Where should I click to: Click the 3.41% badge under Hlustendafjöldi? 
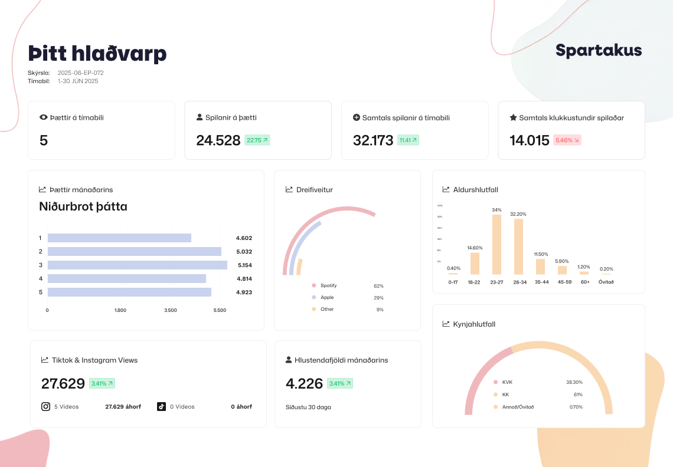click(x=339, y=383)
